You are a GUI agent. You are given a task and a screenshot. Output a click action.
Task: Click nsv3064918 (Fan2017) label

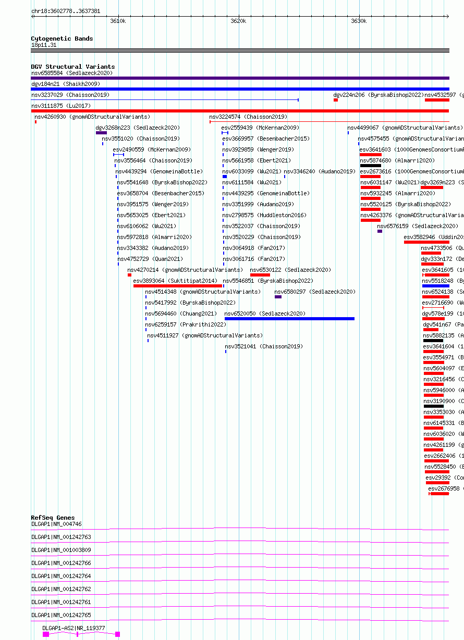(254, 248)
